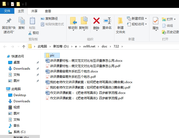Click vv99.net in the address bar
This screenshot has height=138, width=179.
pos(89,46)
